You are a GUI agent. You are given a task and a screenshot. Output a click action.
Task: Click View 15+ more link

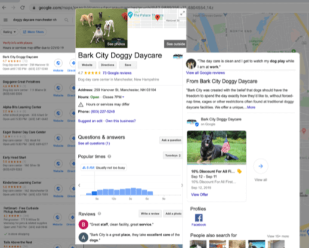click(x=278, y=236)
